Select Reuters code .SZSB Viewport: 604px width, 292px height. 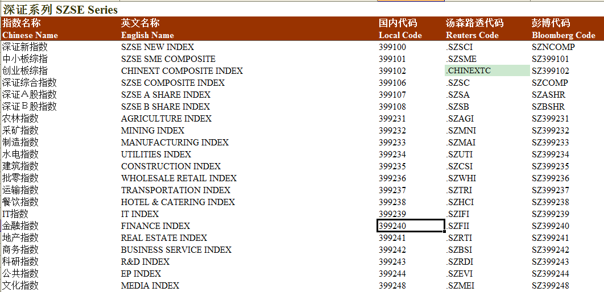tap(457, 107)
